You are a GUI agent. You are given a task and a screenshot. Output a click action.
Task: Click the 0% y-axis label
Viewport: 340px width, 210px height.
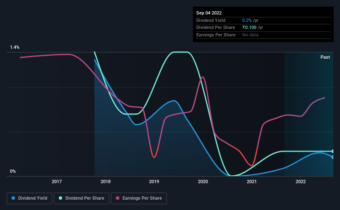pos(13,171)
